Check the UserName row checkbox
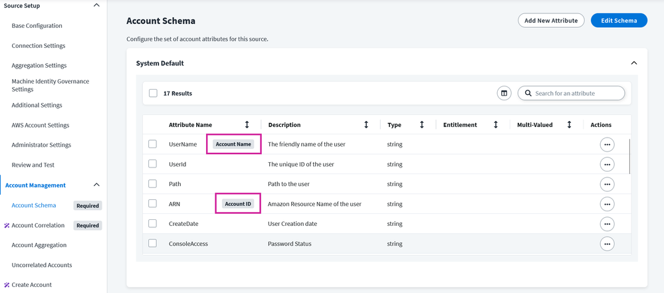Image resolution: width=664 pixels, height=293 pixels. click(152, 144)
